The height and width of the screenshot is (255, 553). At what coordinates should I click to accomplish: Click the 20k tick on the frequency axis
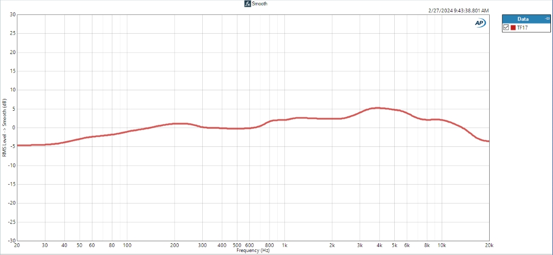click(x=489, y=245)
